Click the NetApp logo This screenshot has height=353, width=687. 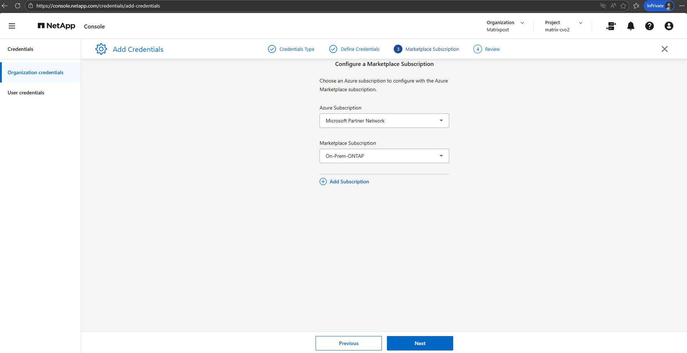57,26
